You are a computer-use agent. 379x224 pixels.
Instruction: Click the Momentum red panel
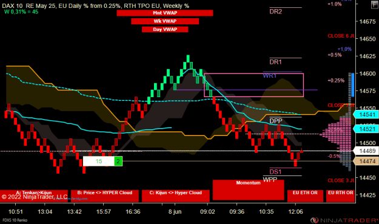click(x=248, y=190)
